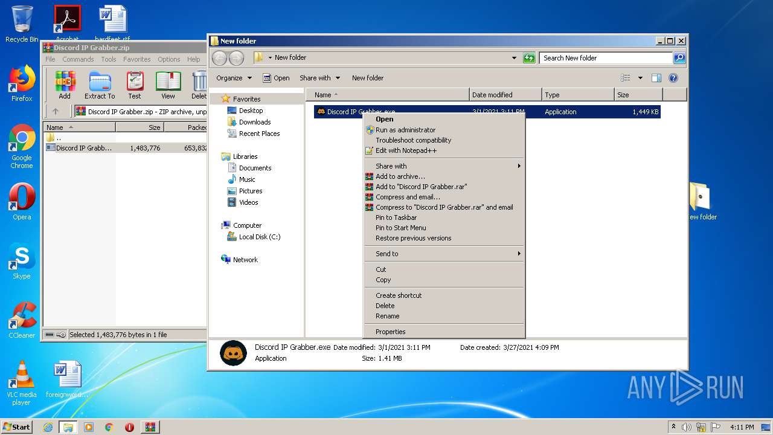Open Google Chrome desktop shortcut
Screen dimensions: 773x435
point(22,147)
